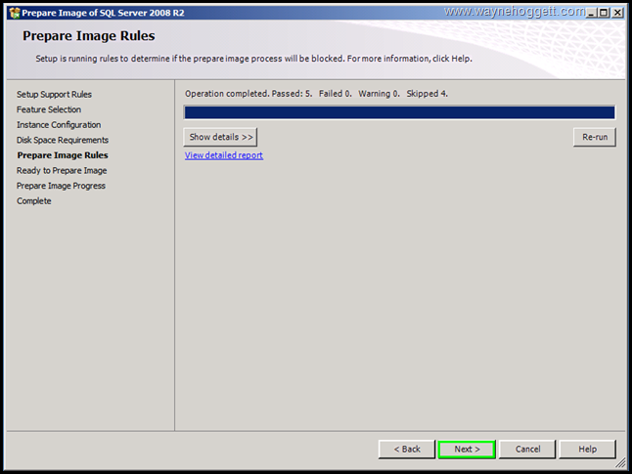
Task: Select the Prepare Image Progress step
Action: pyautogui.click(x=61, y=186)
